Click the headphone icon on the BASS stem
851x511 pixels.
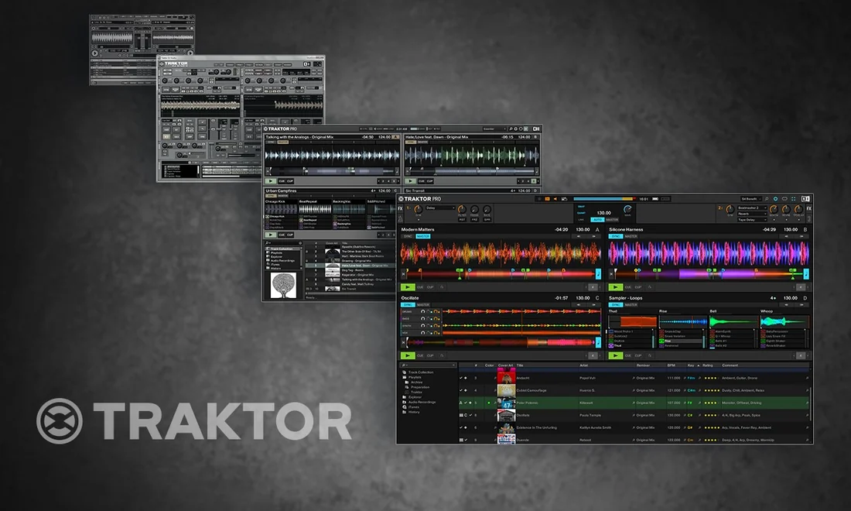coord(422,319)
